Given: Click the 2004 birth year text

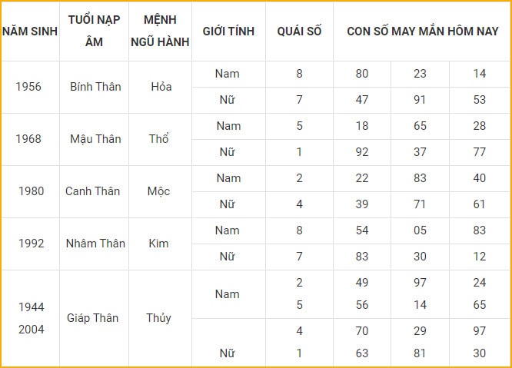Looking at the screenshot, I should pyautogui.click(x=31, y=330).
